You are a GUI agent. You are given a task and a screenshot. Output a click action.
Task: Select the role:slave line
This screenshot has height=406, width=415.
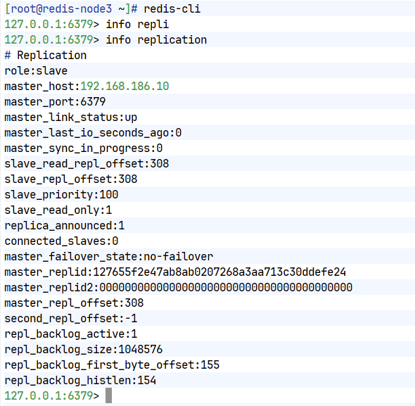pos(36,70)
